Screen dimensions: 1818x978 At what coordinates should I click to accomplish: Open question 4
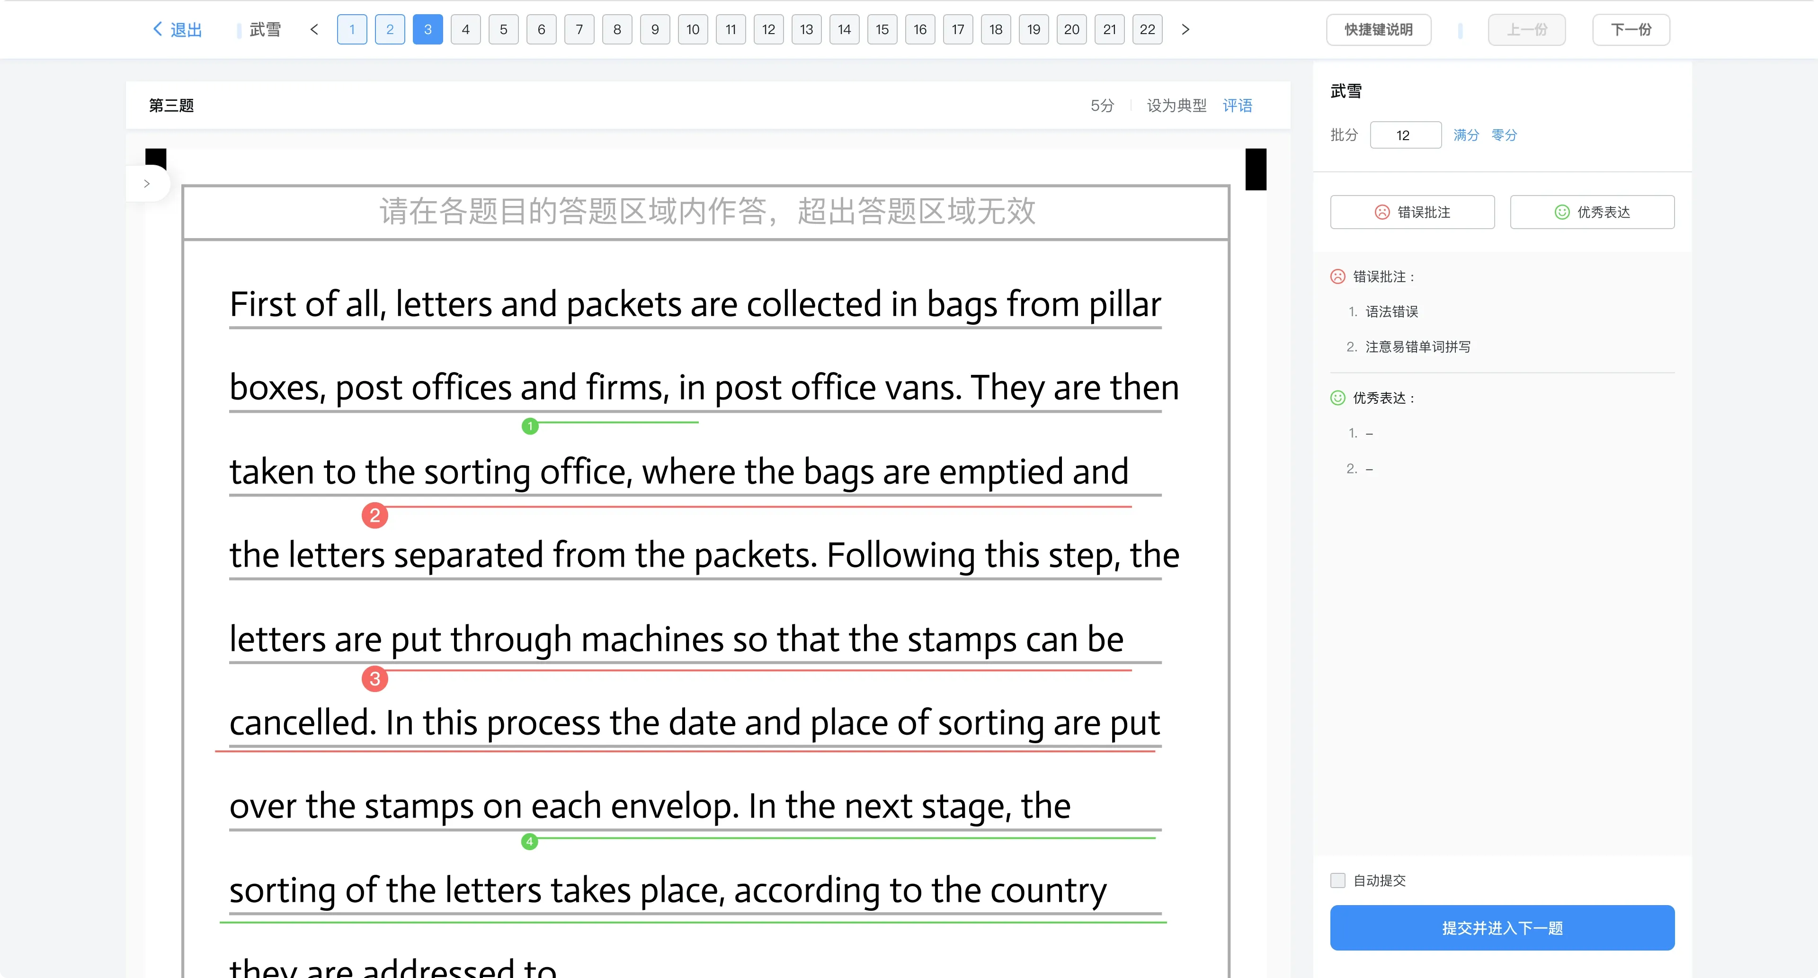[466, 29]
